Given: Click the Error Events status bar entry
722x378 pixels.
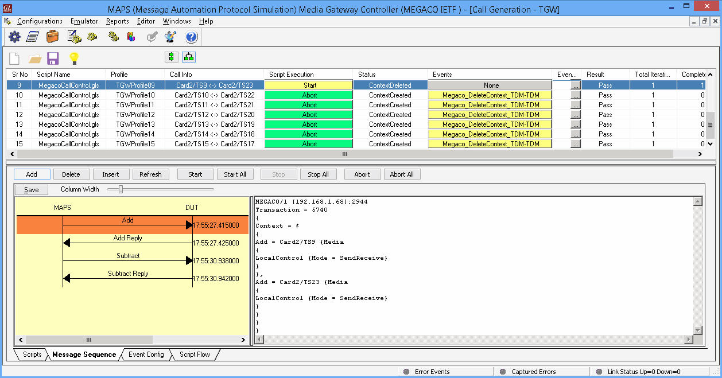Looking at the screenshot, I should point(432,372).
